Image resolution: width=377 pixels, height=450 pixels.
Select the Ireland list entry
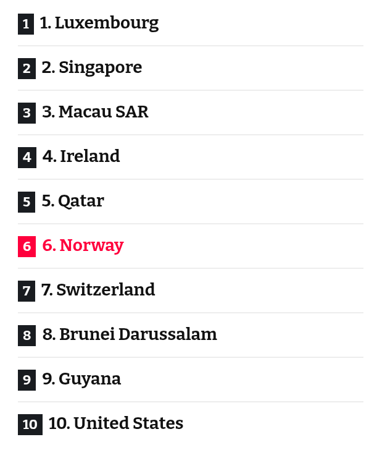pos(81,157)
